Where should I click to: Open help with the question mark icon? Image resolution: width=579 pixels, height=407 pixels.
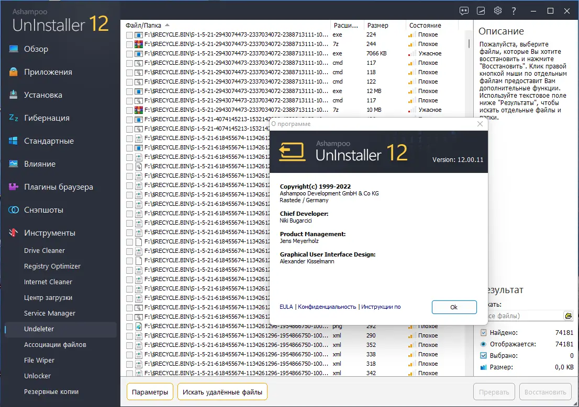(514, 10)
